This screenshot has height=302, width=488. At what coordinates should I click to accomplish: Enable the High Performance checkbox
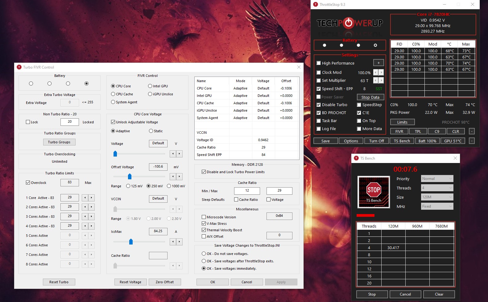(x=319, y=63)
